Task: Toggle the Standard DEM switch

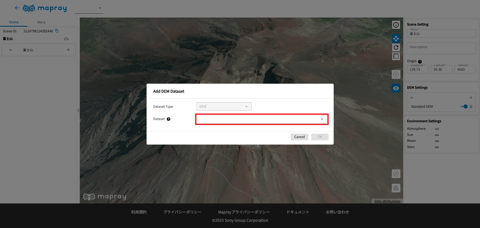Action: pos(464,106)
